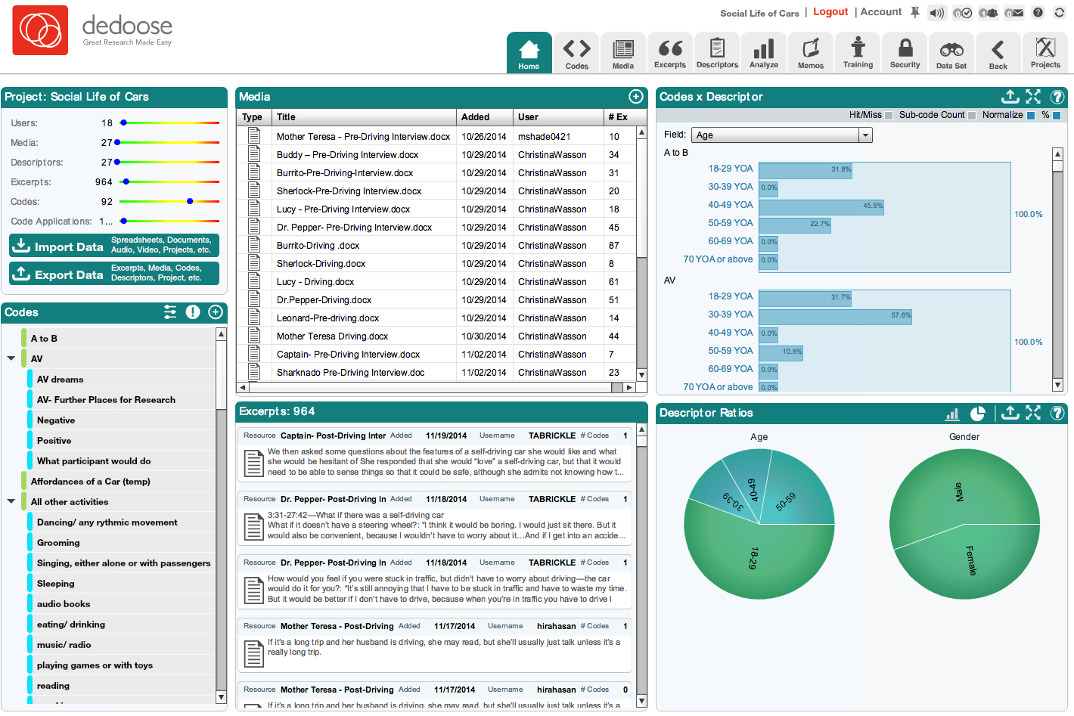Viewport: 1074px width, 716px height.
Task: Open help for Descriptor Ratios panel
Action: point(1057,413)
